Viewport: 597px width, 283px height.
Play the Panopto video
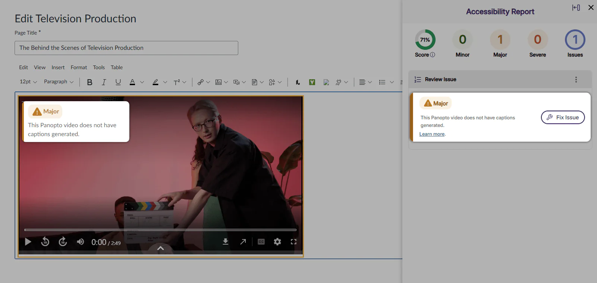pyautogui.click(x=28, y=242)
